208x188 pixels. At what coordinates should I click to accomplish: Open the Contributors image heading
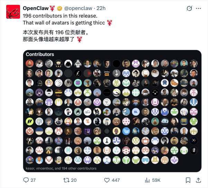pyautogui.click(x=40, y=54)
